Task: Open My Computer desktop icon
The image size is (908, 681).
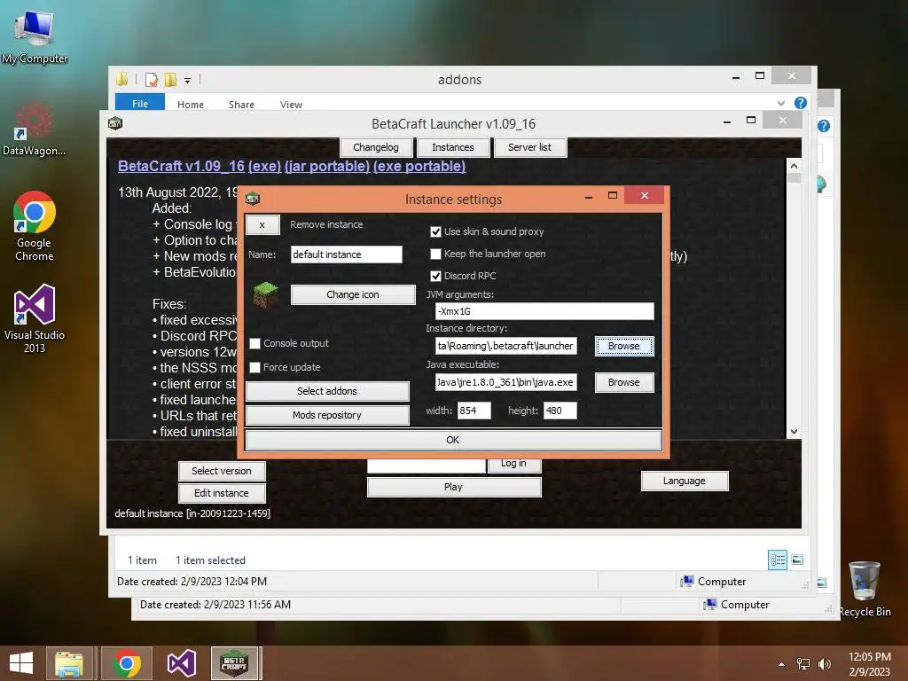Action: click(x=35, y=35)
